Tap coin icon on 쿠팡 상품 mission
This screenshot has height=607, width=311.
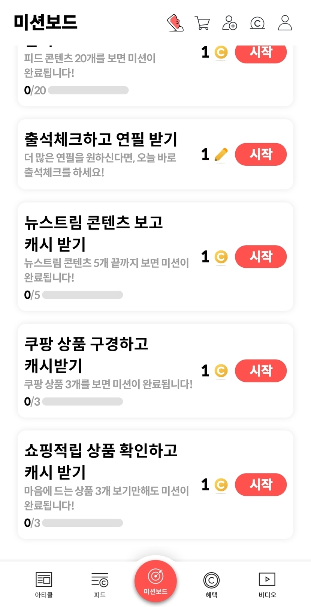221,371
